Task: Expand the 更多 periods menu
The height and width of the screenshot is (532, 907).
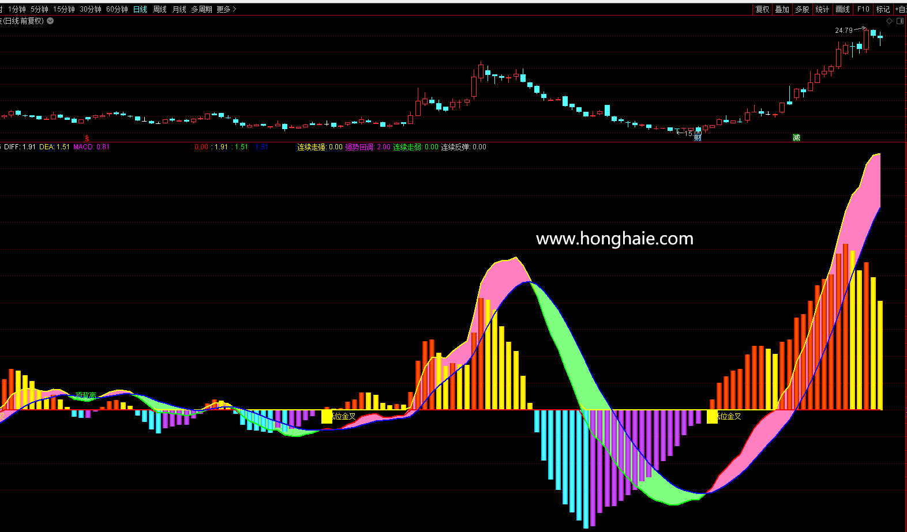Action: 226,9
